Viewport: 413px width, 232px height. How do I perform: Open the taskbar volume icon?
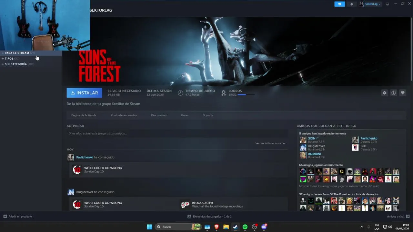(x=390, y=227)
